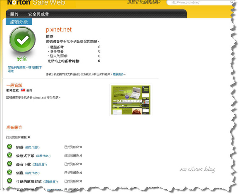Click the green check beside 病蟲
Image resolution: width=239 pixels, height=194 pixels.
point(10,172)
